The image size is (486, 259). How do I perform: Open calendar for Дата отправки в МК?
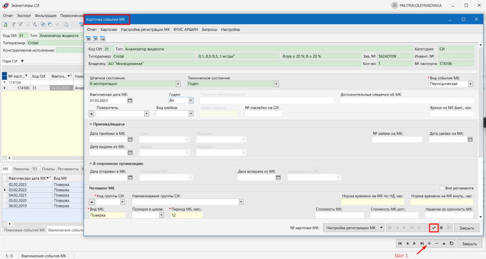click(x=130, y=177)
